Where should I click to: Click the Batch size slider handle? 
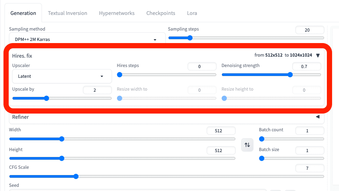point(262,158)
